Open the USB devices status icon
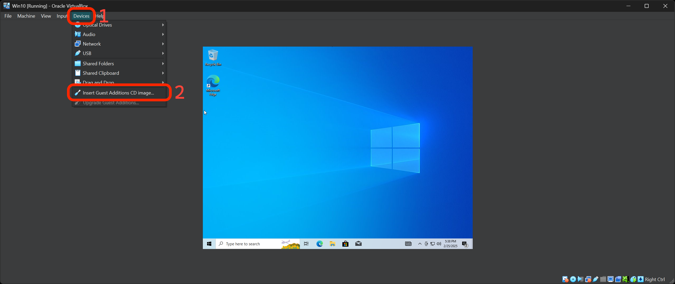The width and height of the screenshot is (675, 284). [x=596, y=279]
